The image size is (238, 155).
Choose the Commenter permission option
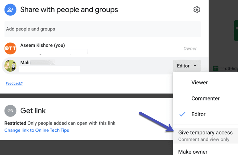pos(205,98)
